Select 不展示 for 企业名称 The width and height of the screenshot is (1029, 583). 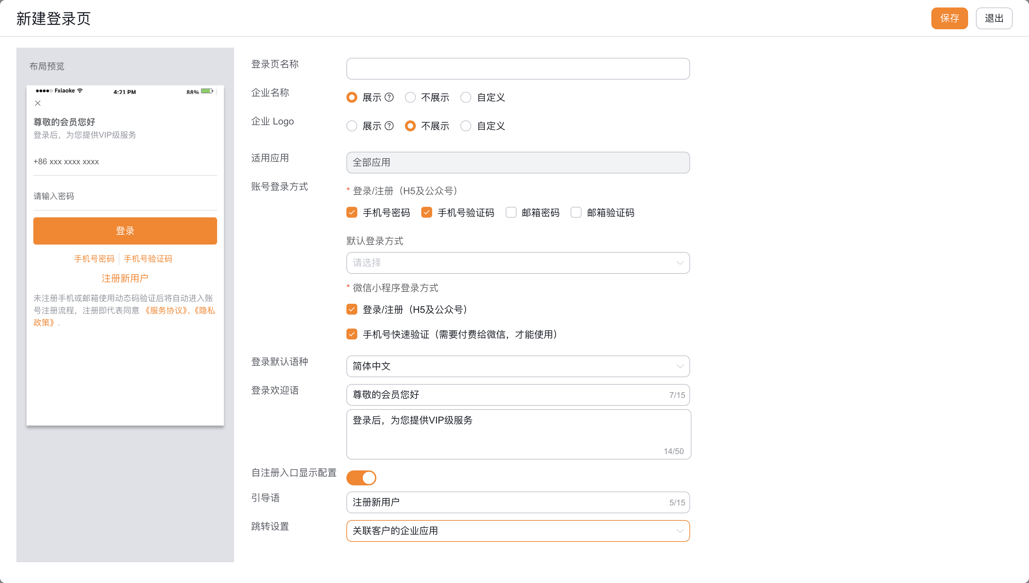pyautogui.click(x=410, y=97)
